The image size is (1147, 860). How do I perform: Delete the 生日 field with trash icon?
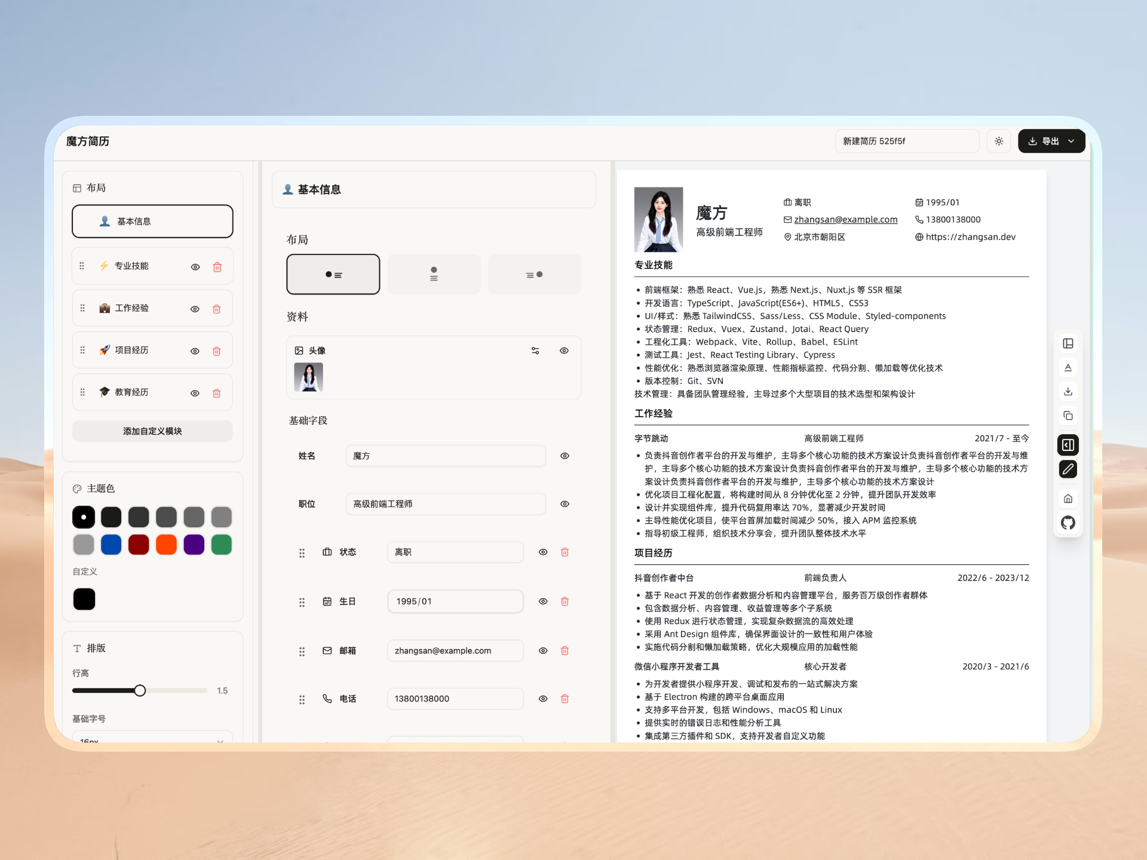[x=565, y=601]
